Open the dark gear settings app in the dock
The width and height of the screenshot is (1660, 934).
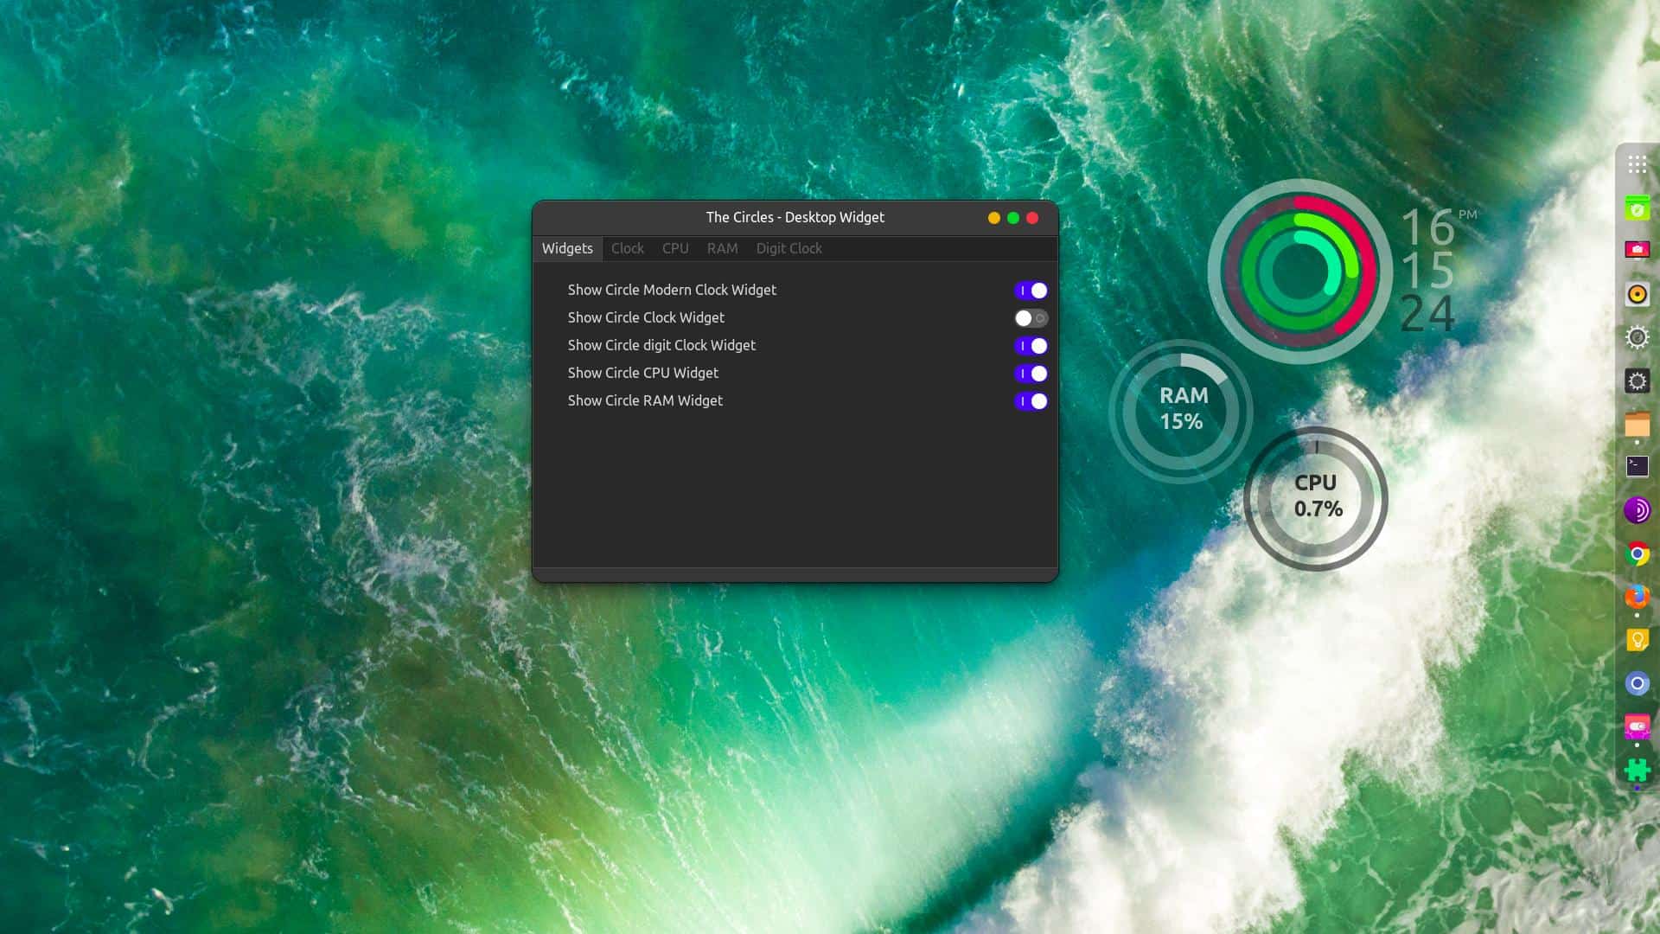pos(1637,381)
